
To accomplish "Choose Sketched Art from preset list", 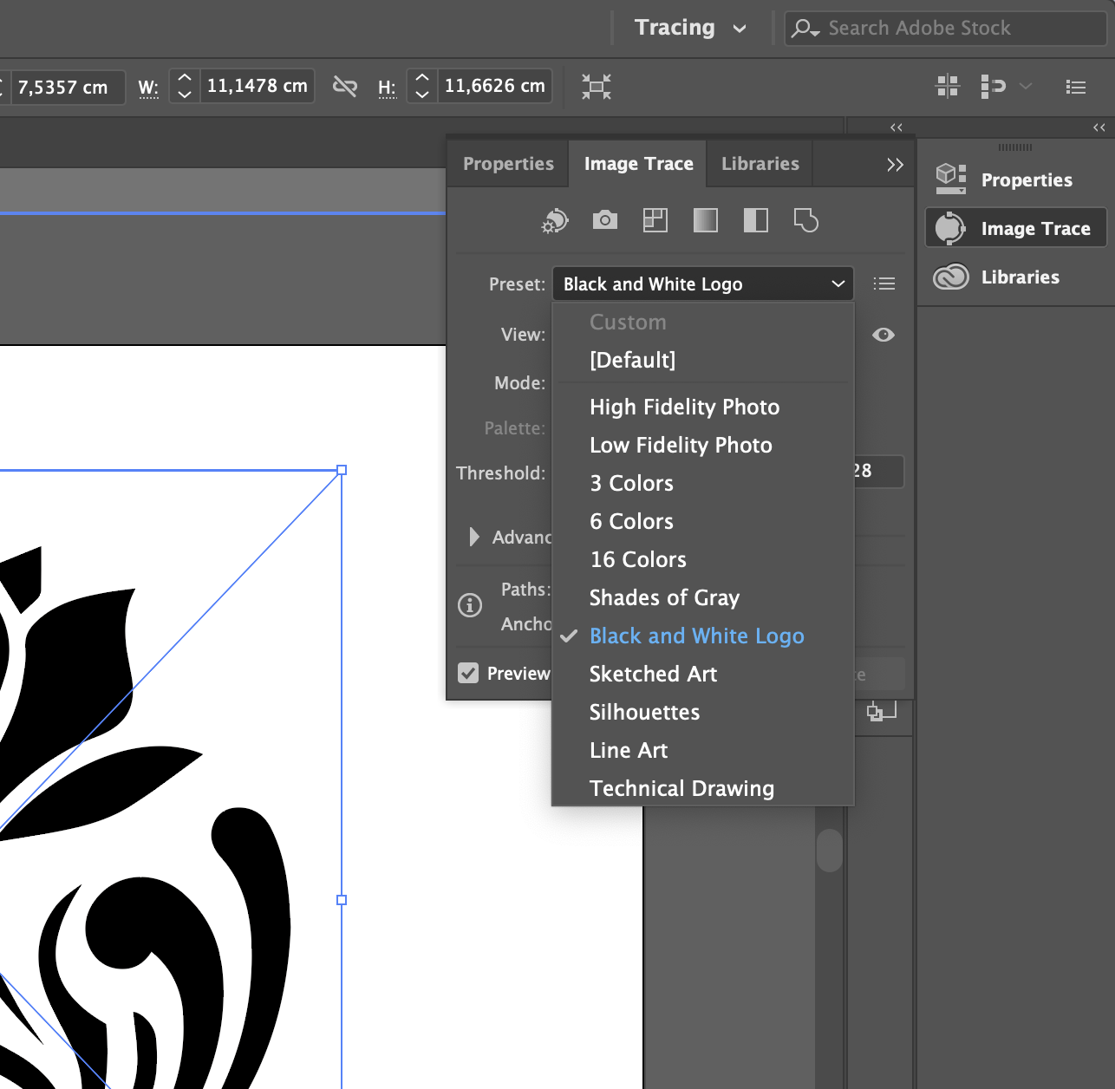I will [653, 674].
